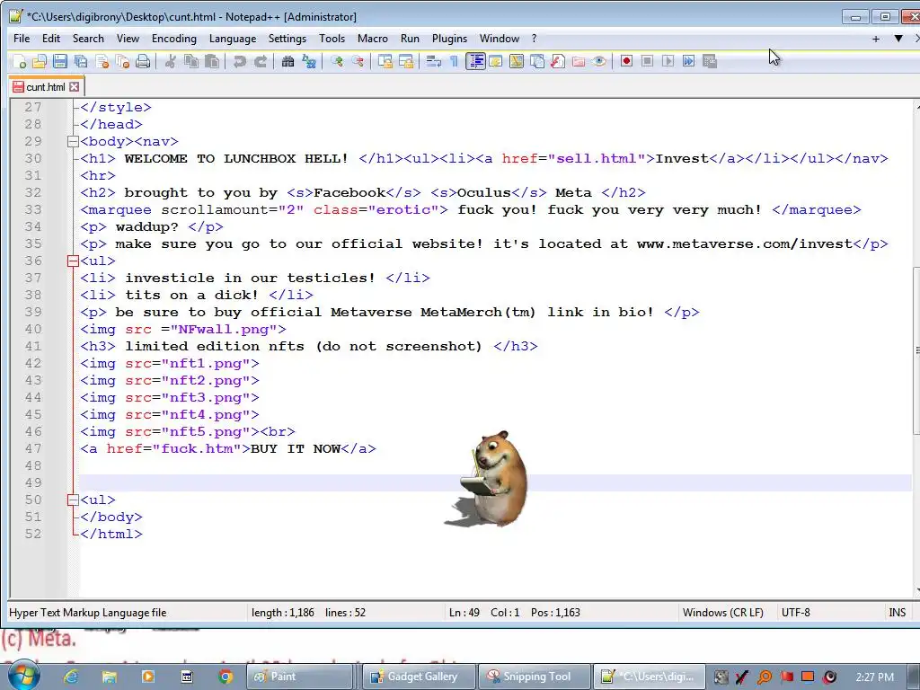Click the Close All toolbar icon
920x690 pixels.
click(x=122, y=61)
